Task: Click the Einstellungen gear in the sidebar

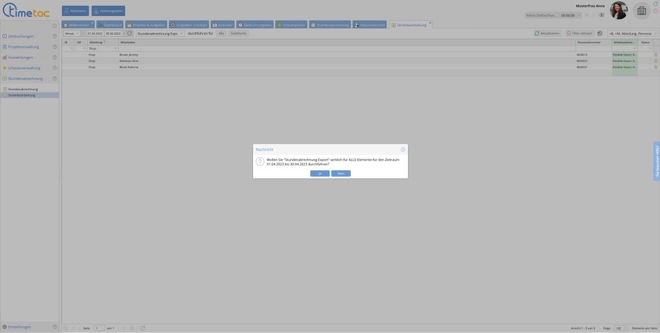Action: [x=5, y=327]
